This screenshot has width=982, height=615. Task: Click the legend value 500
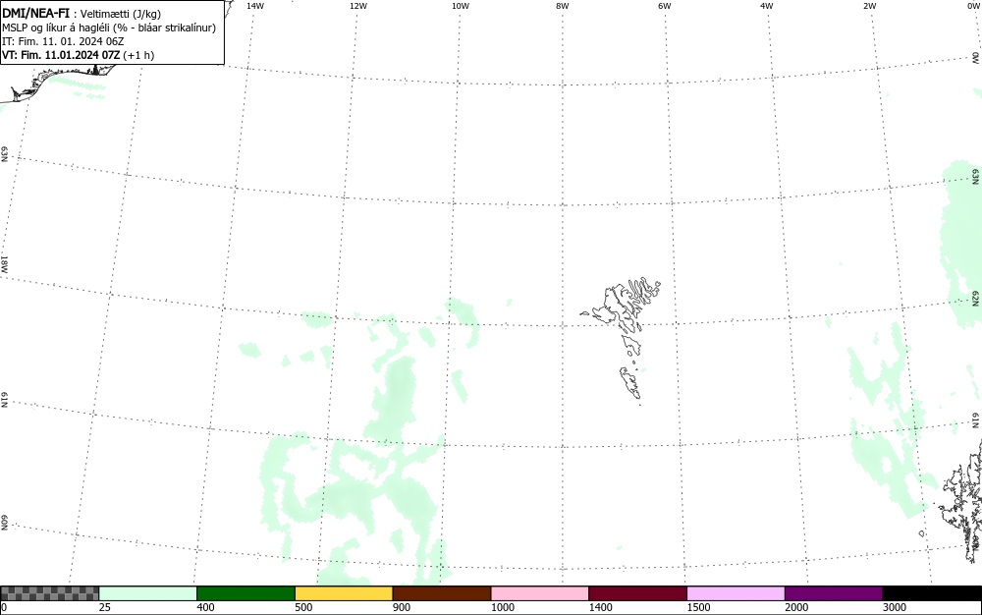click(x=303, y=607)
